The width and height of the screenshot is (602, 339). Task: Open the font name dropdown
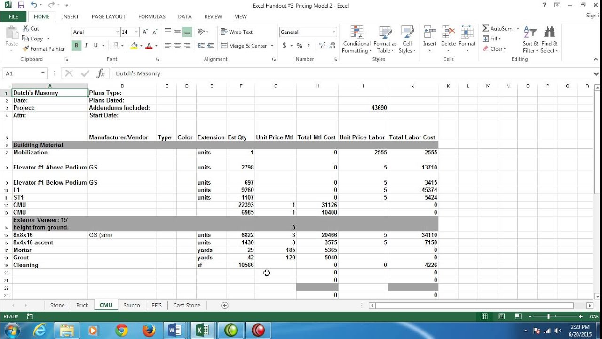tap(118, 32)
